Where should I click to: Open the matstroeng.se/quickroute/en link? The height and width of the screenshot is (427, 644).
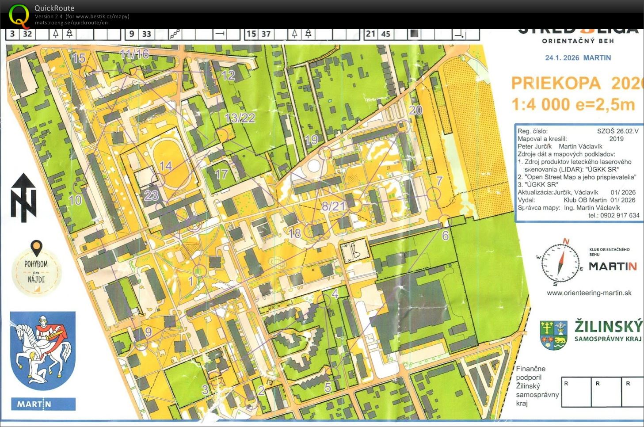[x=71, y=23]
